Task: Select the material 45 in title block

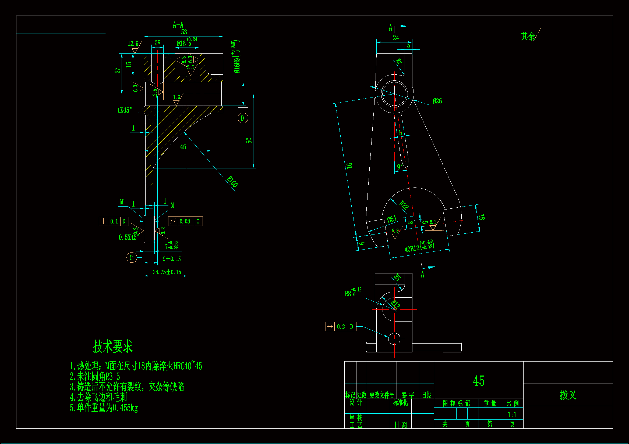Action: (479, 381)
